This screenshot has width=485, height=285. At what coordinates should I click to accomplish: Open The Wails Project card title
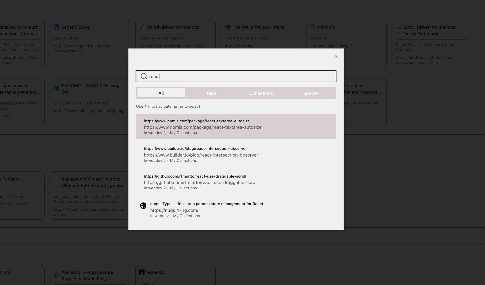coord(258,27)
